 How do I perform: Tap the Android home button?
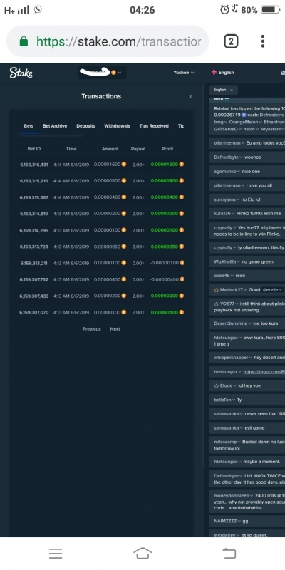pyautogui.click(x=142, y=554)
